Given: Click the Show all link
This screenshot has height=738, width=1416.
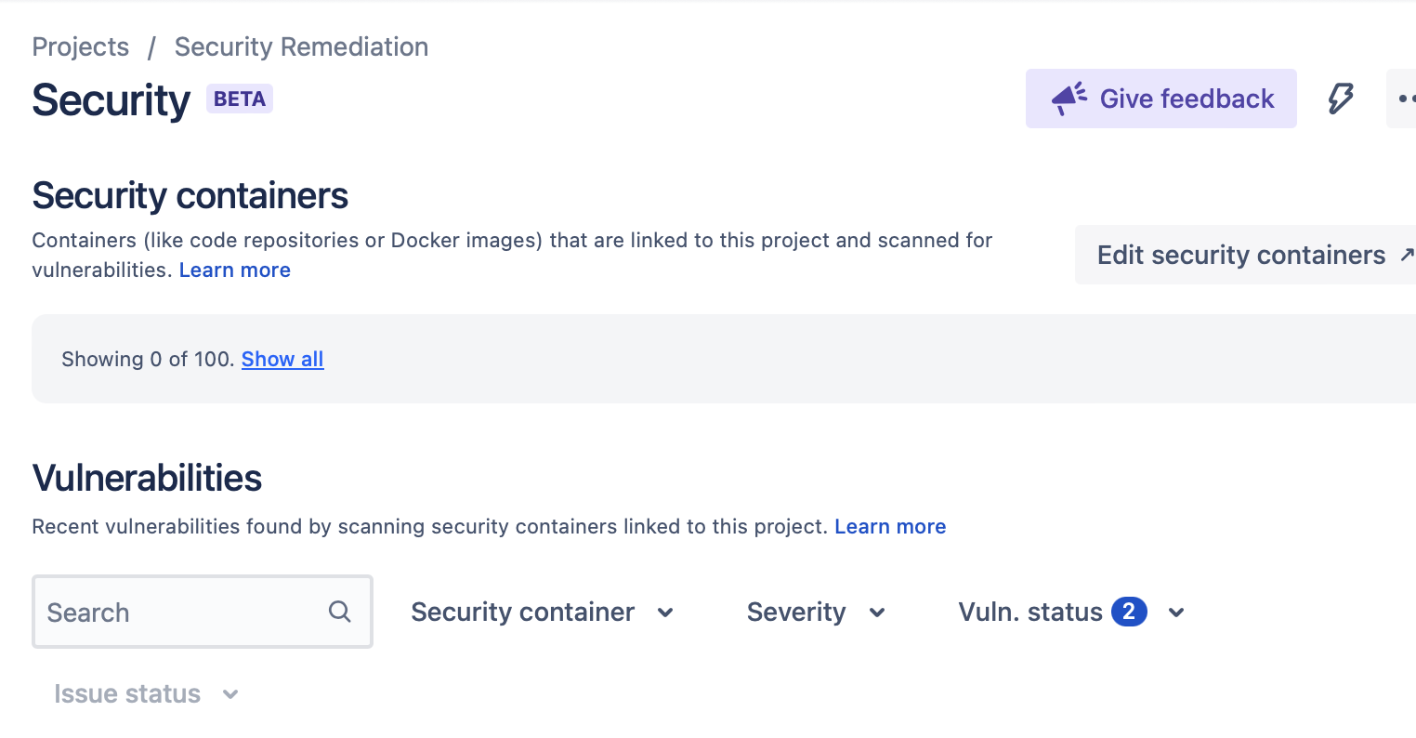Looking at the screenshot, I should tap(282, 359).
